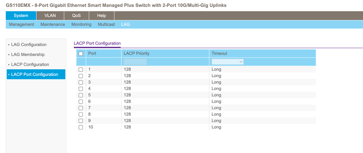This screenshot has width=363, height=153.
Task: Tick the checkbox for port 5
Action: [x=81, y=95]
